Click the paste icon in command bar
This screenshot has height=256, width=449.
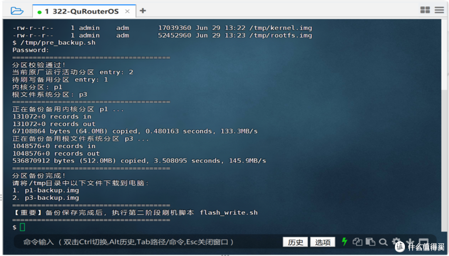pos(370,242)
